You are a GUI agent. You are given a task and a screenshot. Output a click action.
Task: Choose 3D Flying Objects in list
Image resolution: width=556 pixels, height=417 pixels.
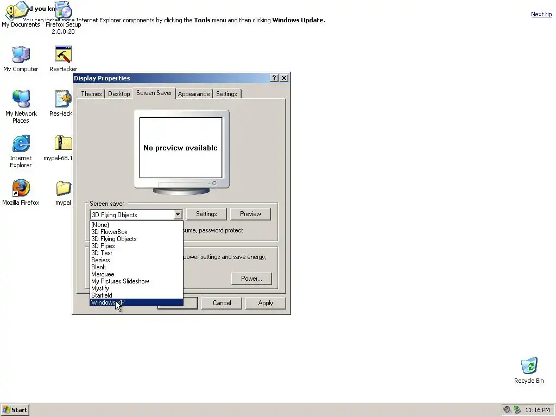point(136,239)
